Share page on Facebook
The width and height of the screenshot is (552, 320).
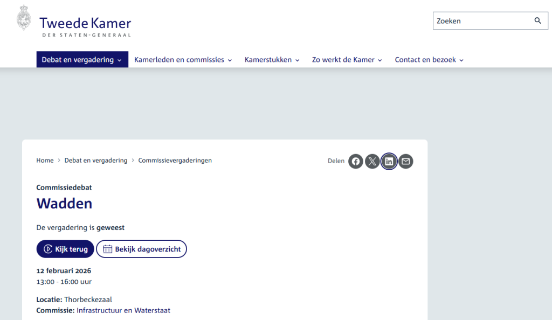tap(355, 161)
